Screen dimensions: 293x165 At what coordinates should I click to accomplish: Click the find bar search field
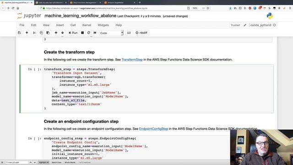17,162
